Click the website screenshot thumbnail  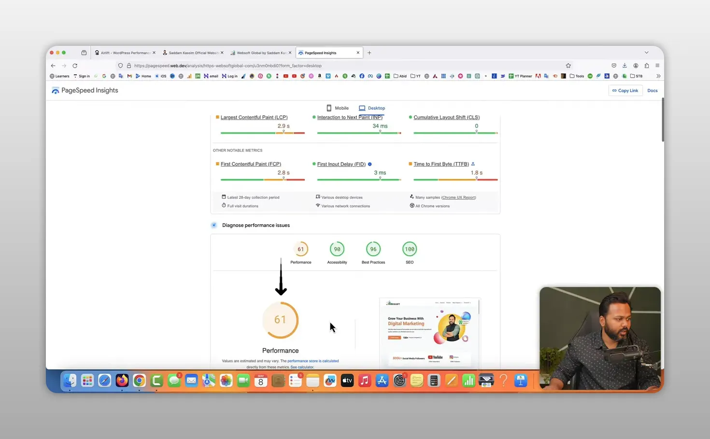[x=430, y=333]
